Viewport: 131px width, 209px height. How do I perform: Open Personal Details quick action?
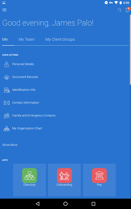(x=23, y=64)
